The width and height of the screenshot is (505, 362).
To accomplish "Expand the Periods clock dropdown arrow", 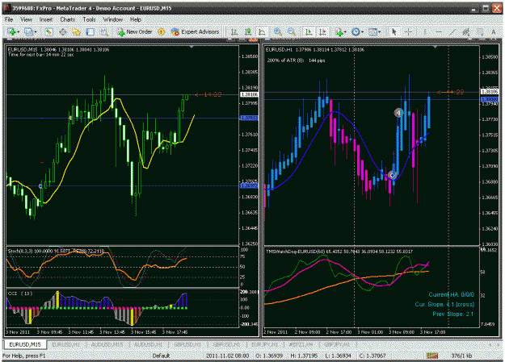I will [x=362, y=32].
